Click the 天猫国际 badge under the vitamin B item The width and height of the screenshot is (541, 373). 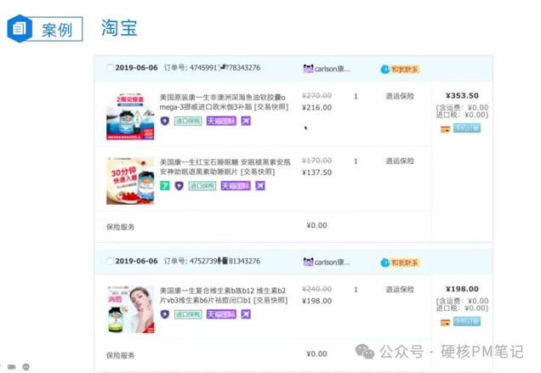[221, 314]
